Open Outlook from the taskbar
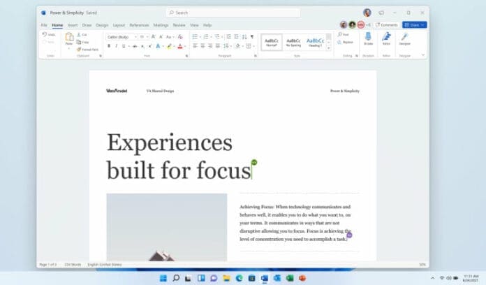The image size is (486, 285). click(x=277, y=278)
